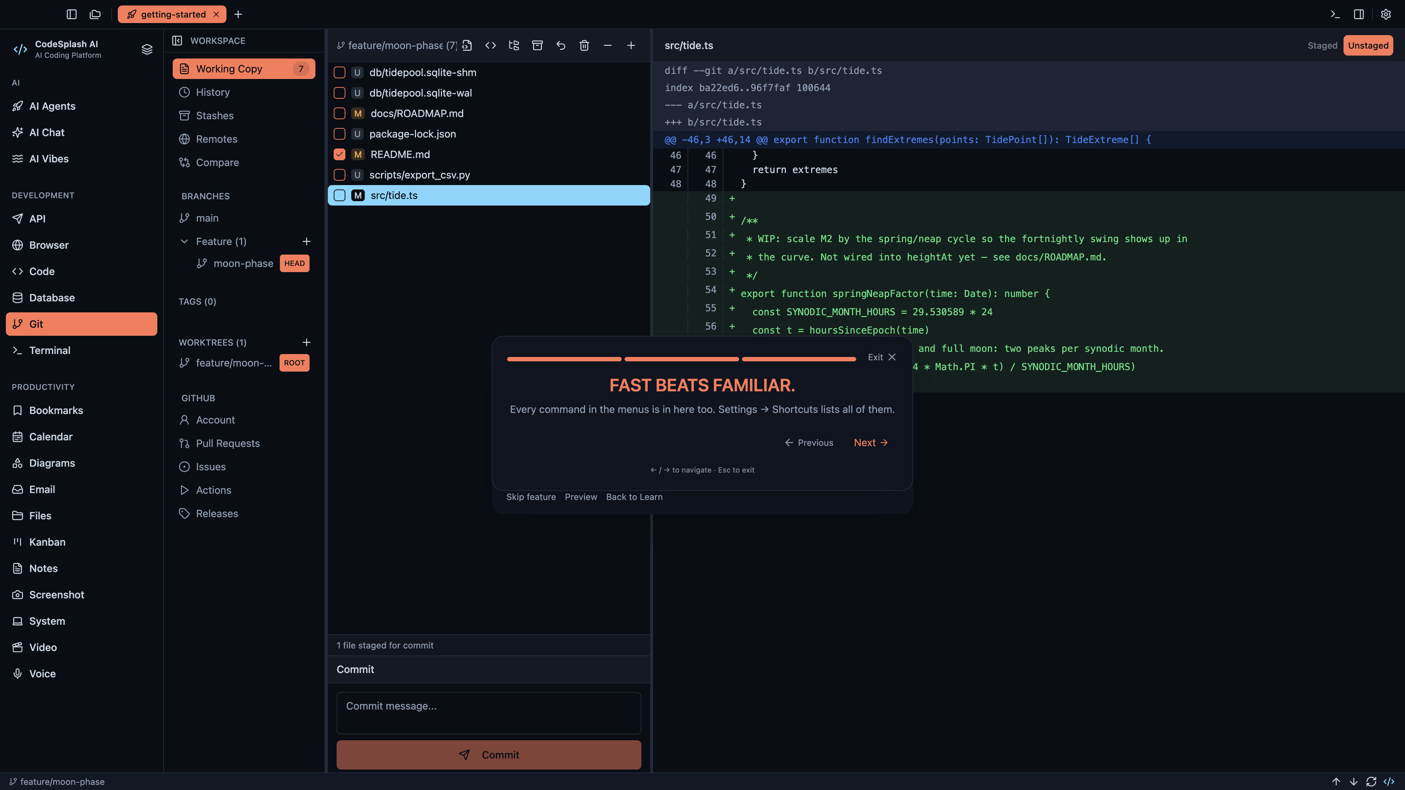Toggle the left sidebar panel icon in the top bar
Image resolution: width=1405 pixels, height=790 pixels.
[x=71, y=14]
